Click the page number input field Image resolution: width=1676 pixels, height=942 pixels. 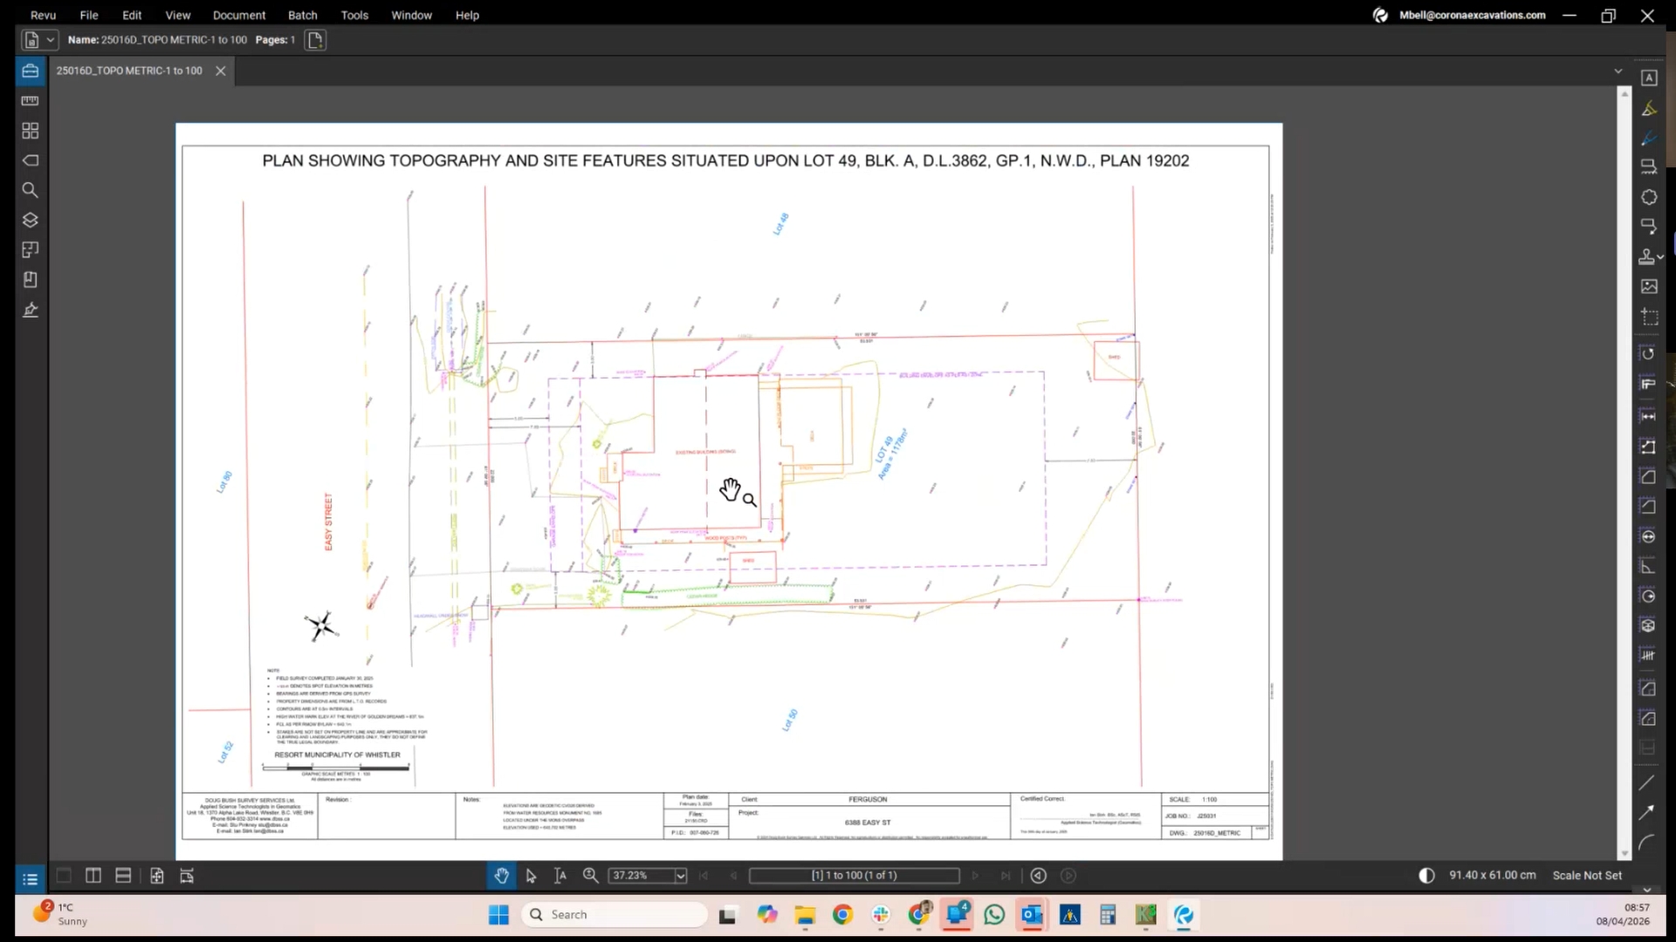[854, 876]
